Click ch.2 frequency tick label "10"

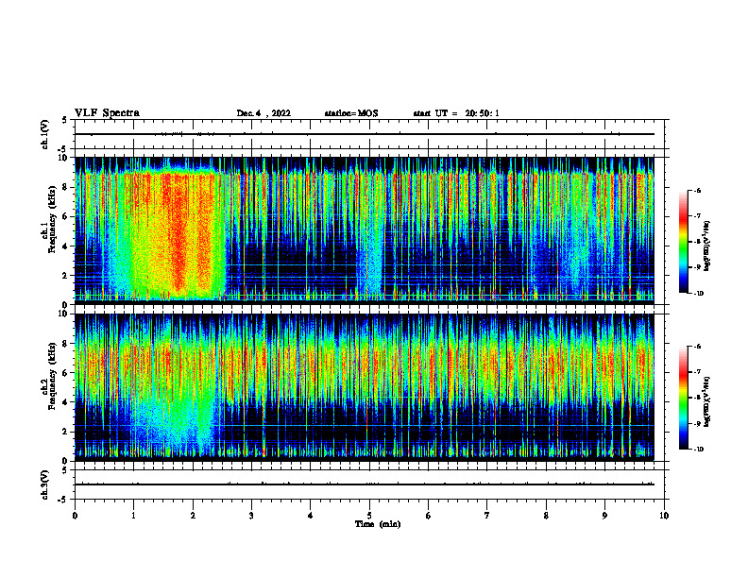62,314
